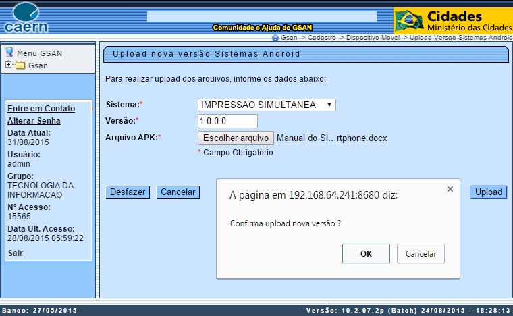Screen dimensions: 513x316
Task: Click Cancelar button beside Desfazer
Action: click(x=178, y=192)
